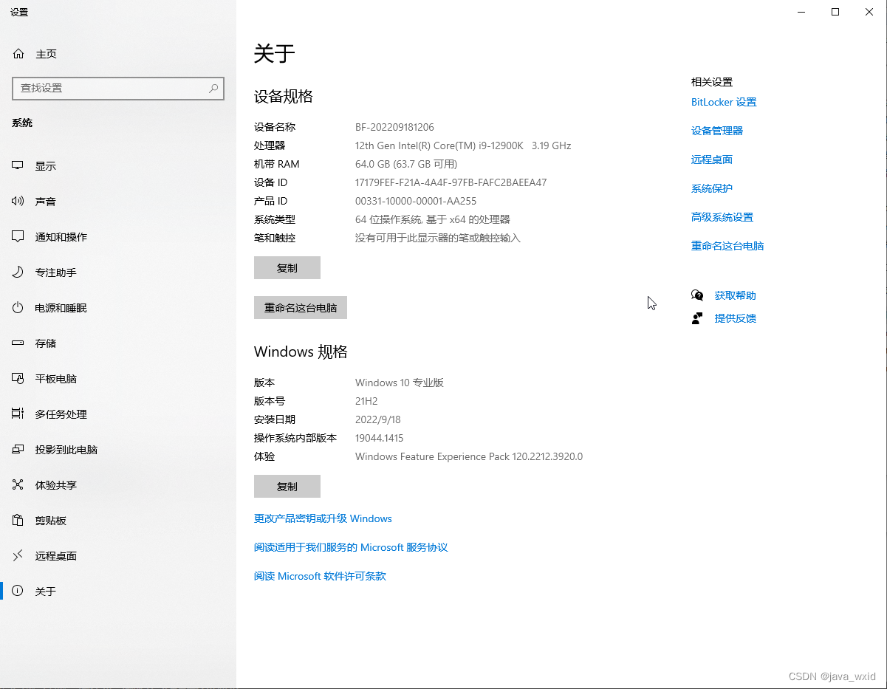Click the gray 重命名这台电脑 button
887x689 pixels.
point(301,308)
